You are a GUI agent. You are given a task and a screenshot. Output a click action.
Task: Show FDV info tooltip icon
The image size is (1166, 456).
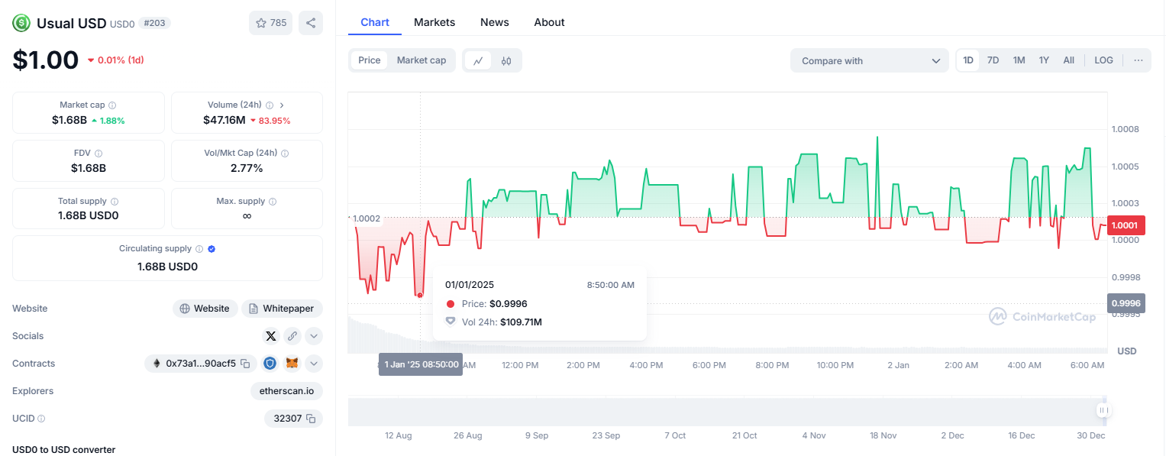(x=99, y=154)
